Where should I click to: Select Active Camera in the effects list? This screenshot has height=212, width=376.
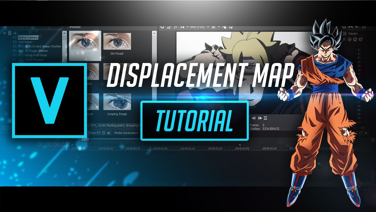(x=28, y=38)
